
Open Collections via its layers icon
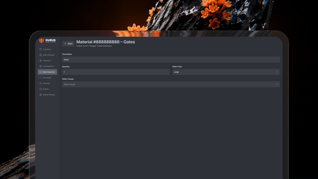point(41,61)
